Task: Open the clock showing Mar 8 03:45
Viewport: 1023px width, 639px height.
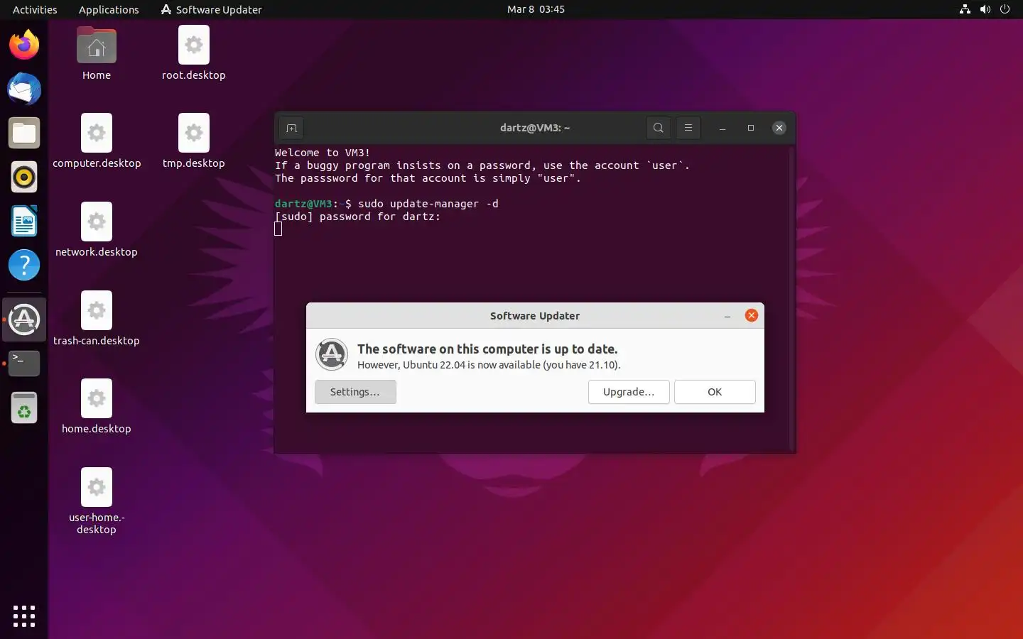Action: coord(536,9)
